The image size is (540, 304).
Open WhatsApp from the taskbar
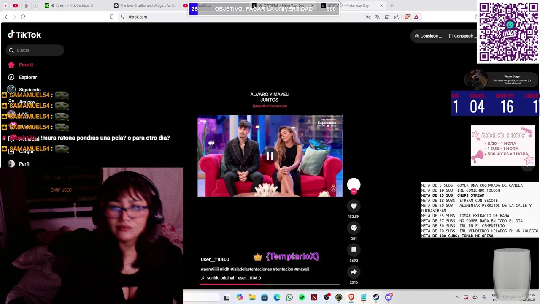click(289, 297)
